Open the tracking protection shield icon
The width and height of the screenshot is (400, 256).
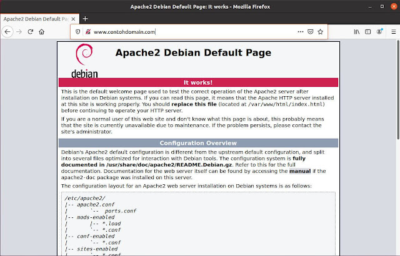77,32
